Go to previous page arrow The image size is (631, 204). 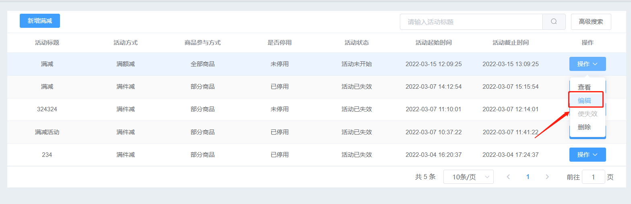pyautogui.click(x=508, y=177)
